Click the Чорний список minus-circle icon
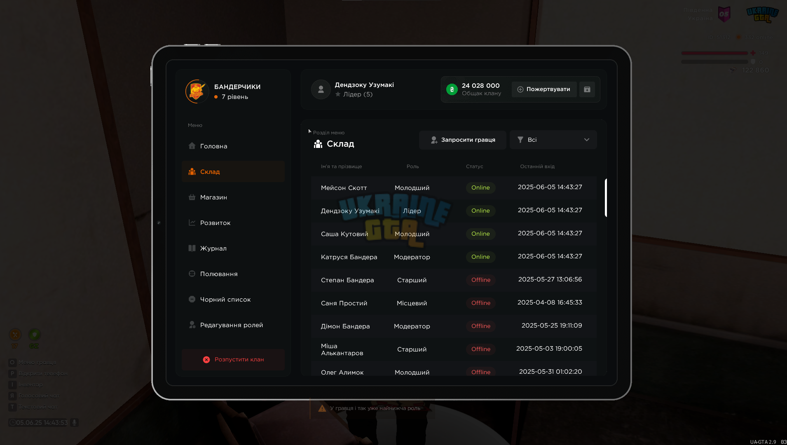 pyautogui.click(x=192, y=299)
